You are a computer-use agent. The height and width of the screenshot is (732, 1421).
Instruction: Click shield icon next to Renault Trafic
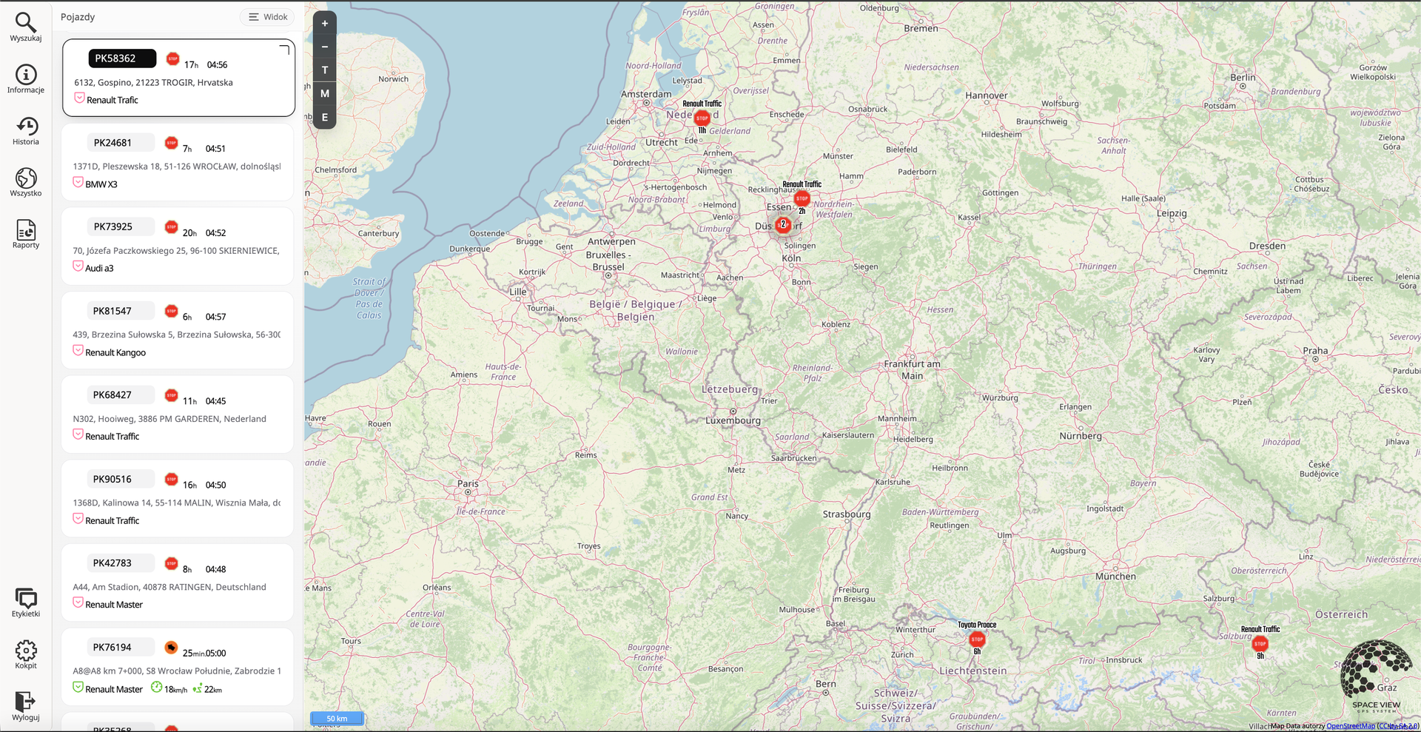[x=79, y=98]
